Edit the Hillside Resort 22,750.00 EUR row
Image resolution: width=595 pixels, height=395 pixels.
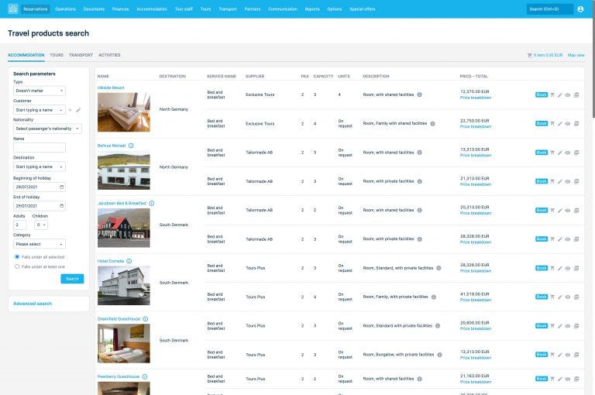(x=559, y=124)
